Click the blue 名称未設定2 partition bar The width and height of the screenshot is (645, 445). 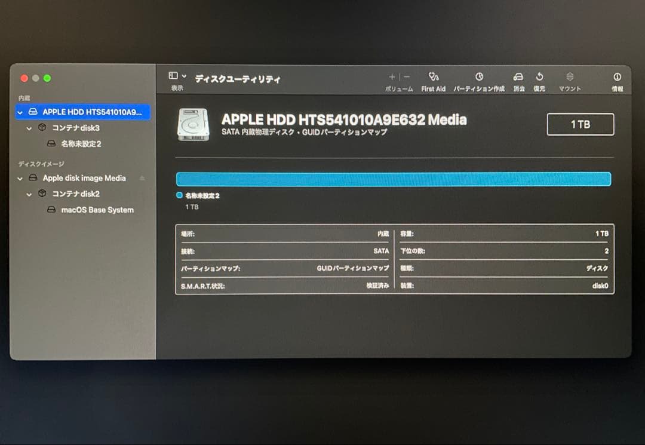[x=393, y=178]
